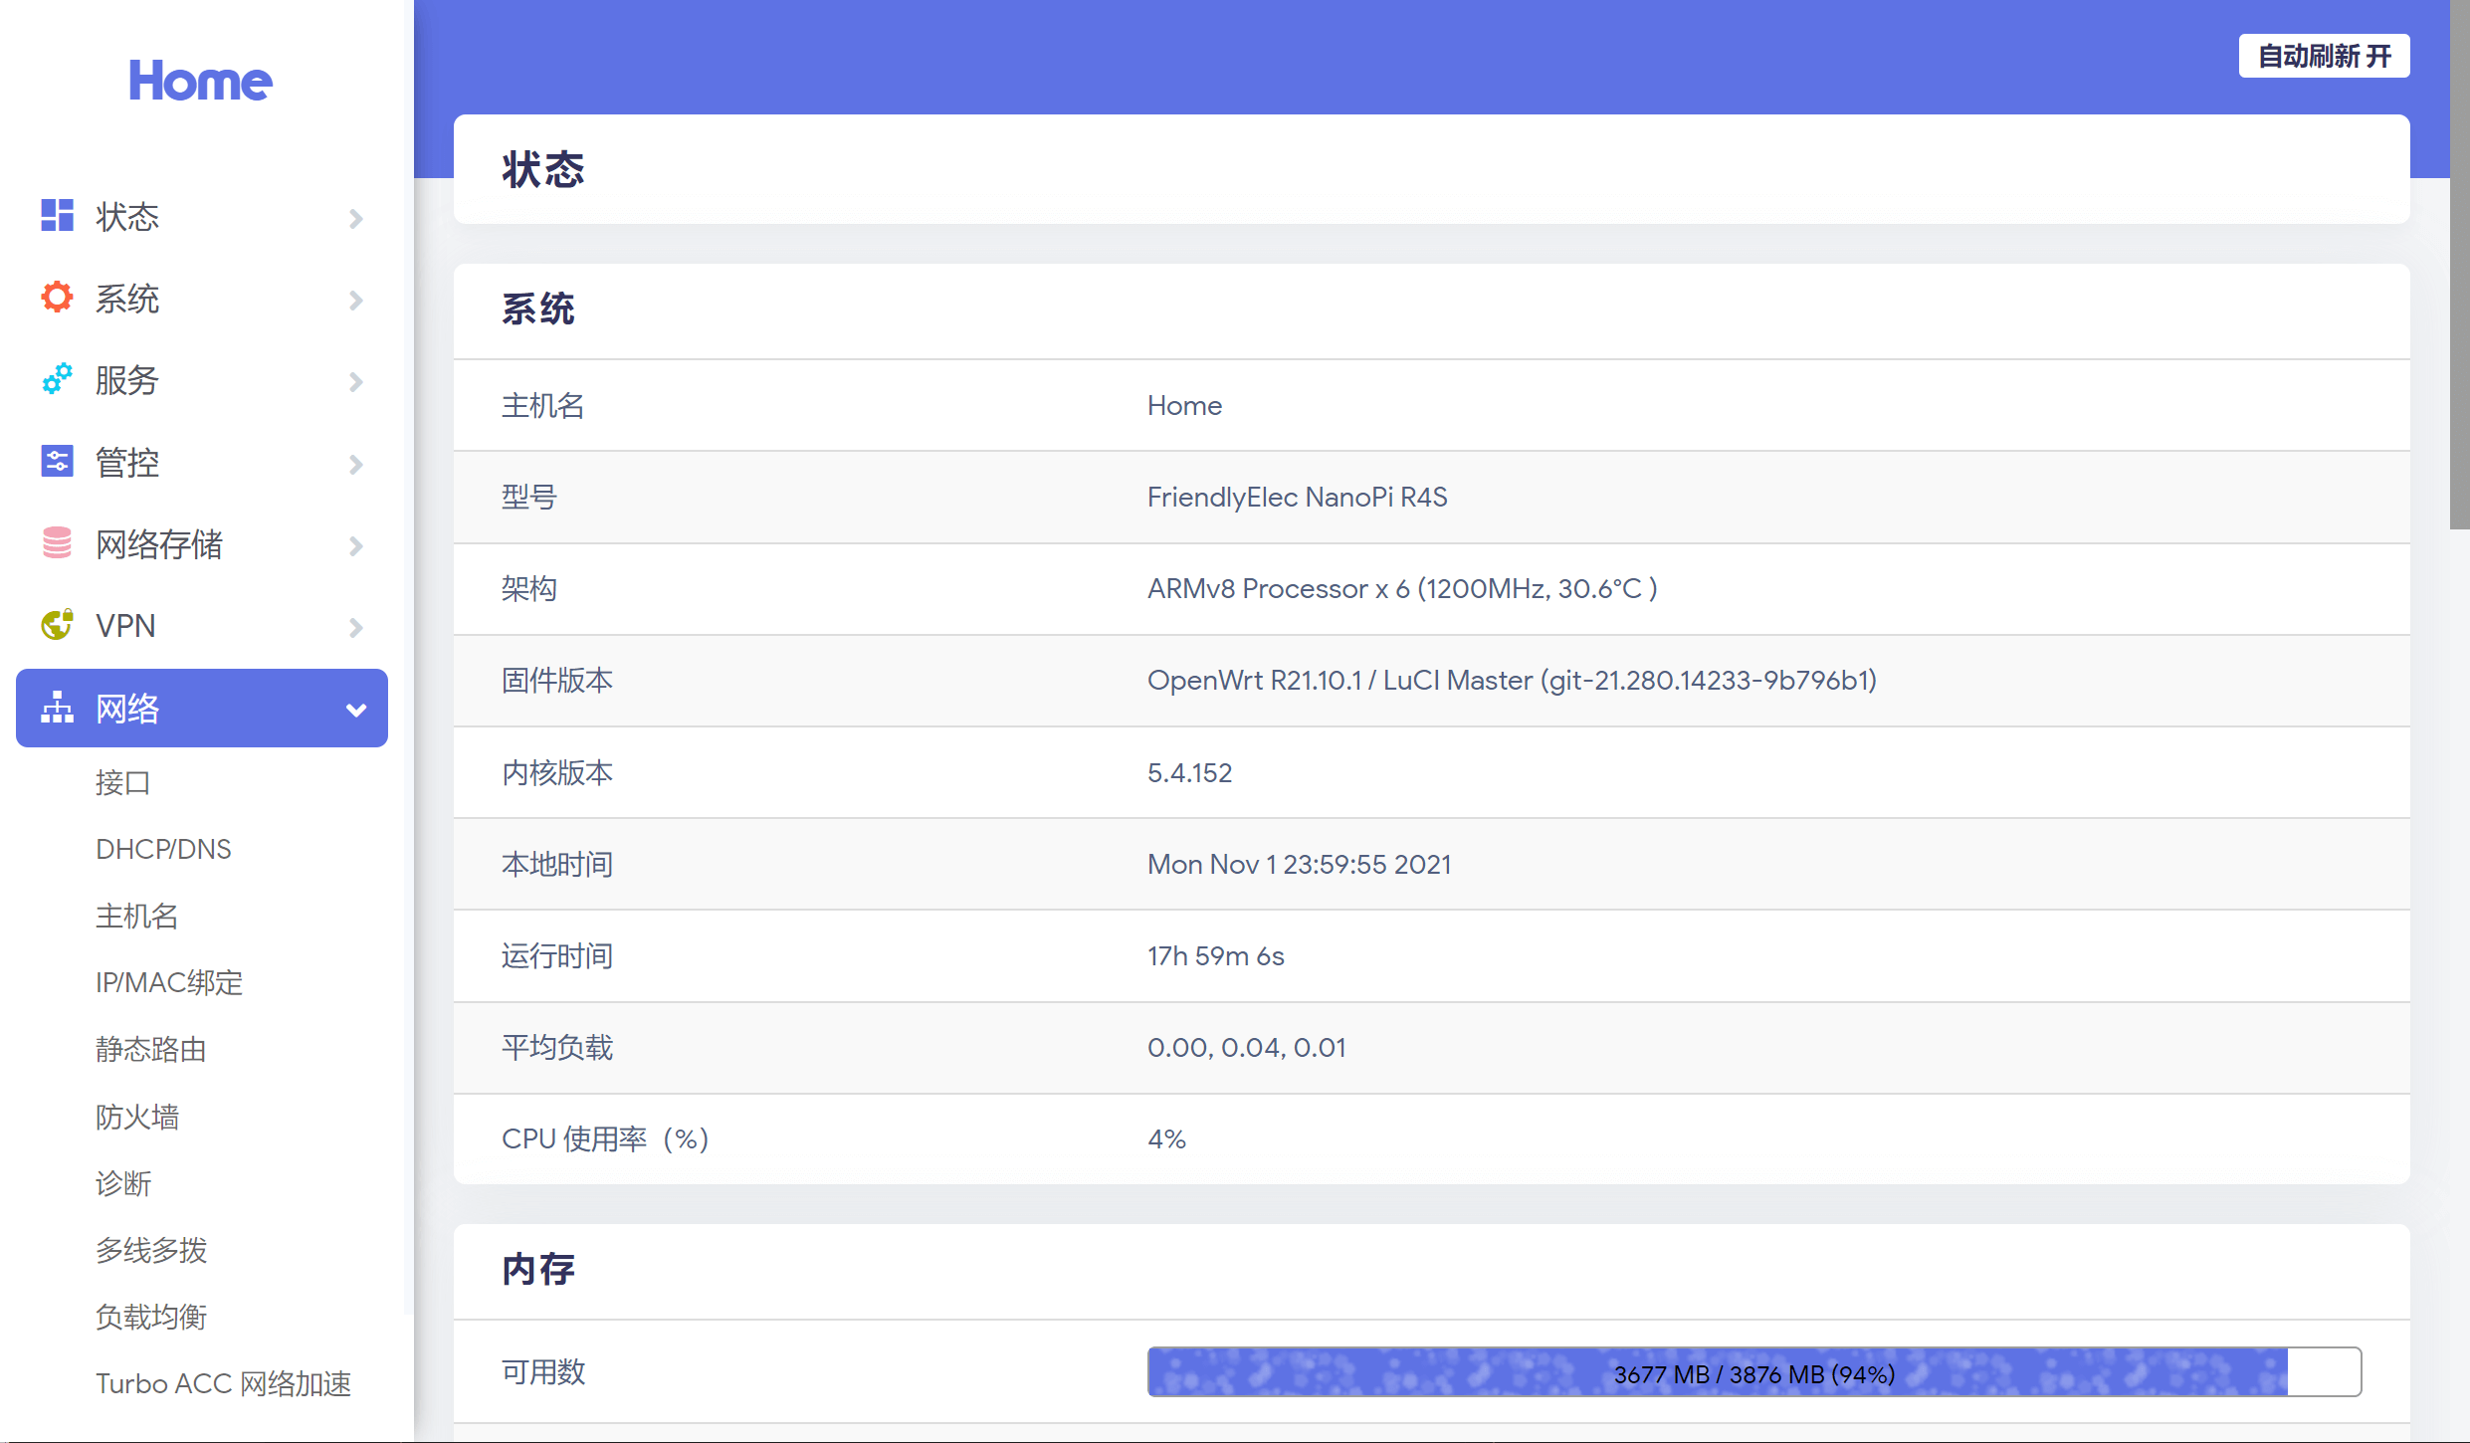Click the VPN globe shield icon
2470x1443 pixels.
[57, 625]
